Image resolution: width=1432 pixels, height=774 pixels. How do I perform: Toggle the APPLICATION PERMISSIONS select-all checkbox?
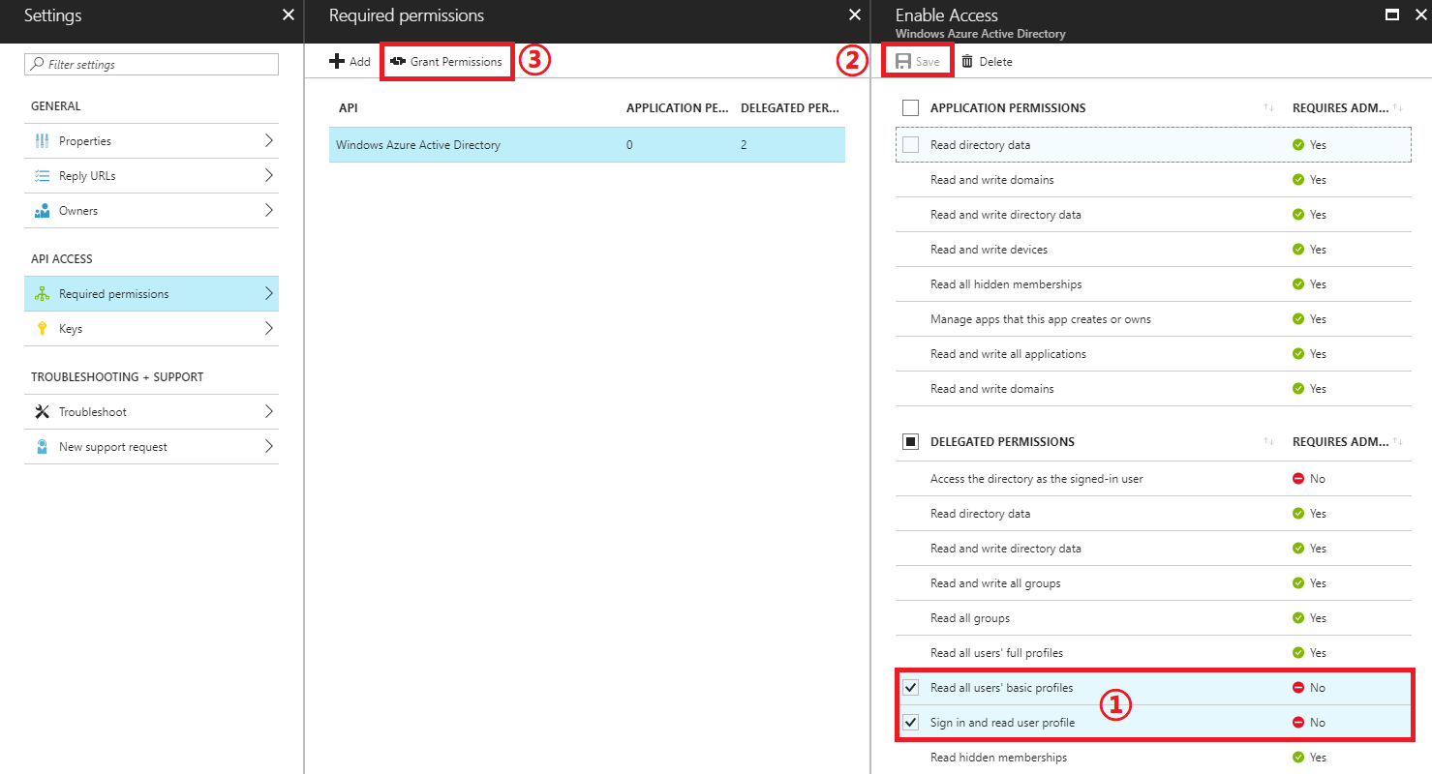910,108
